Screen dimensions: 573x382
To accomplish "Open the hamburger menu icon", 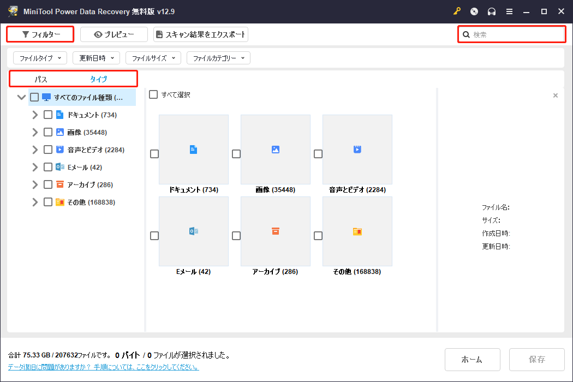I will [509, 11].
